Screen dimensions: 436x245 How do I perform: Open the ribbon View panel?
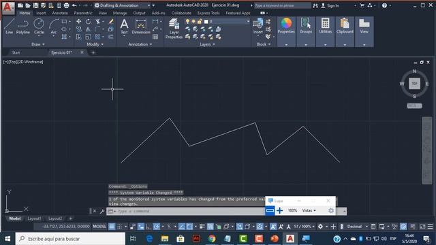click(364, 31)
